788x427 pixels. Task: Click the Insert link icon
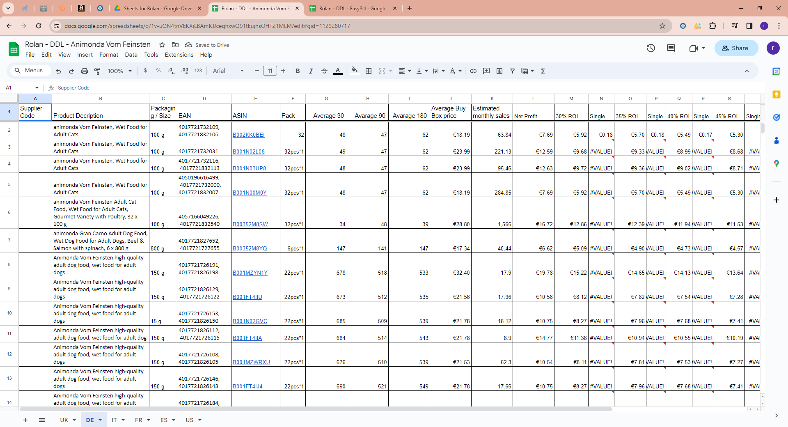click(x=473, y=71)
